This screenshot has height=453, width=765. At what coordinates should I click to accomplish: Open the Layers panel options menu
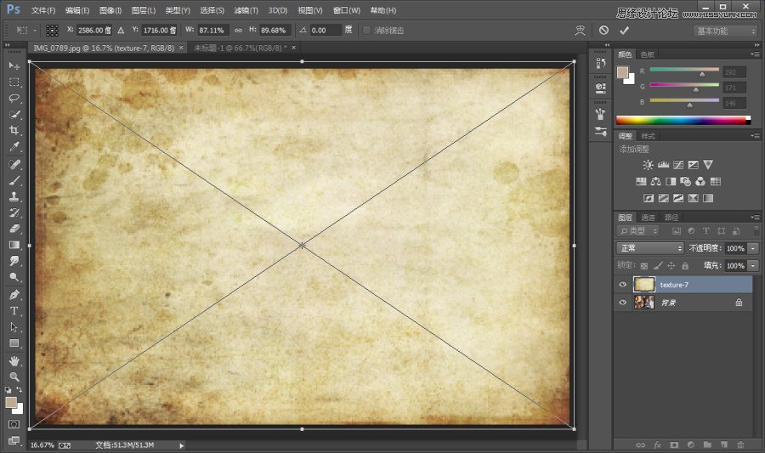pos(756,217)
